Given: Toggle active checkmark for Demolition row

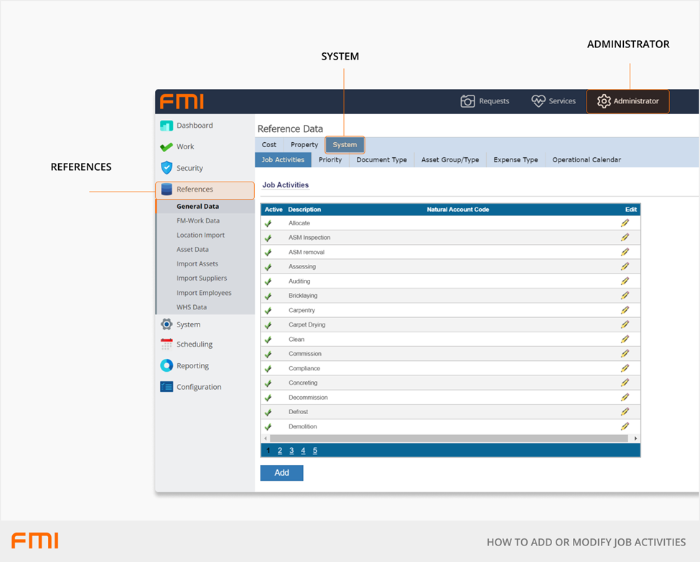Looking at the screenshot, I should pyautogui.click(x=268, y=427).
